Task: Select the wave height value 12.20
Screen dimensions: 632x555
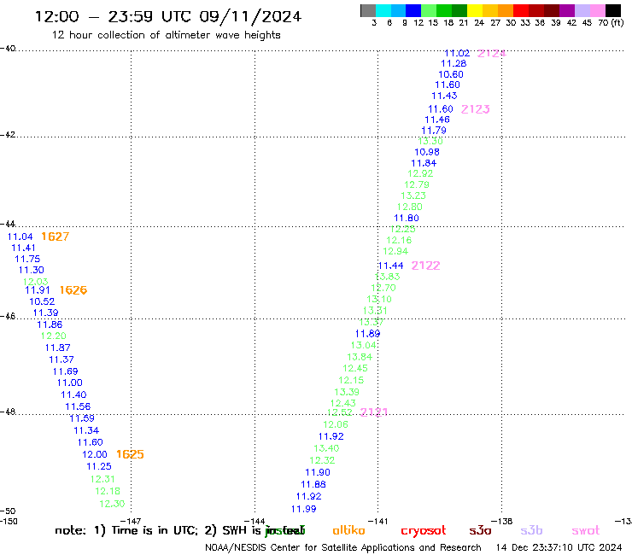Action: pos(54,336)
